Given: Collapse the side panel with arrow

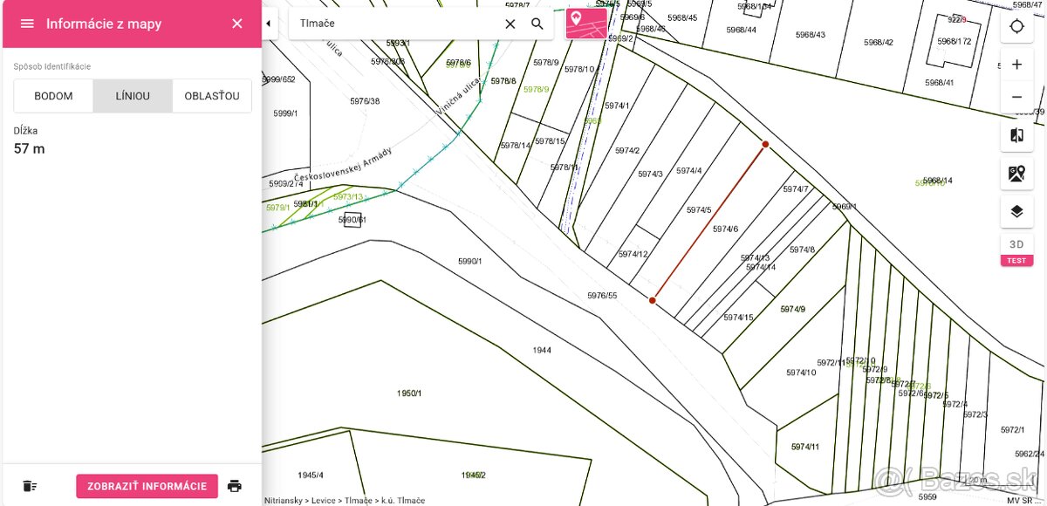Looking at the screenshot, I should (x=268, y=24).
